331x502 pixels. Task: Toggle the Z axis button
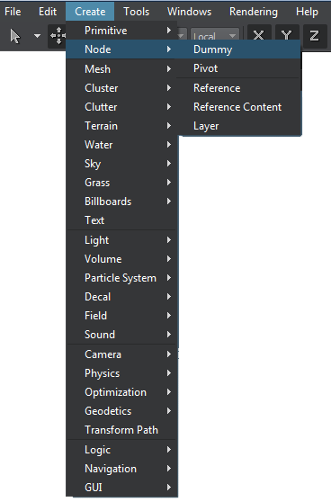tap(314, 36)
